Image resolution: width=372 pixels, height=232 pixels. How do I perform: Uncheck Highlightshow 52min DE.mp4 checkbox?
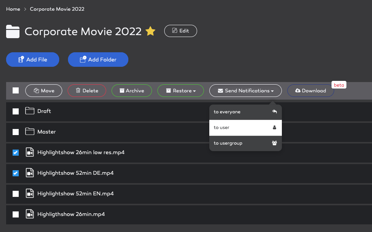[x=16, y=173]
